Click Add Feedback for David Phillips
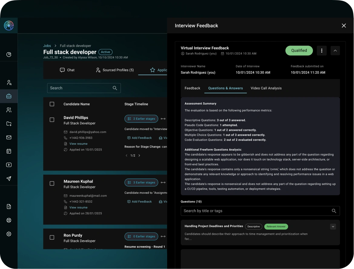 coord(140,138)
